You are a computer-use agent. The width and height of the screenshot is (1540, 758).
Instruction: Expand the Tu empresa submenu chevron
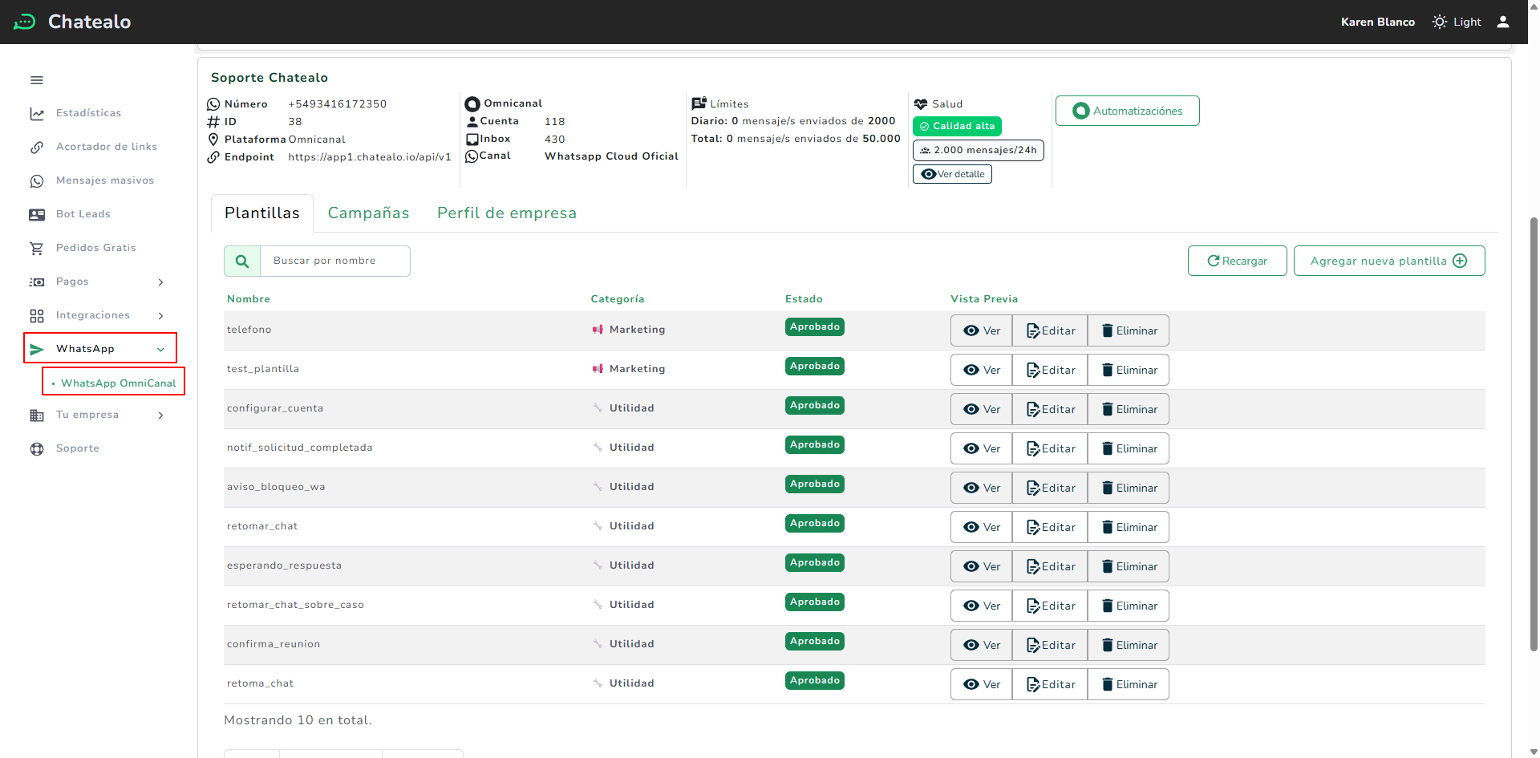click(160, 415)
